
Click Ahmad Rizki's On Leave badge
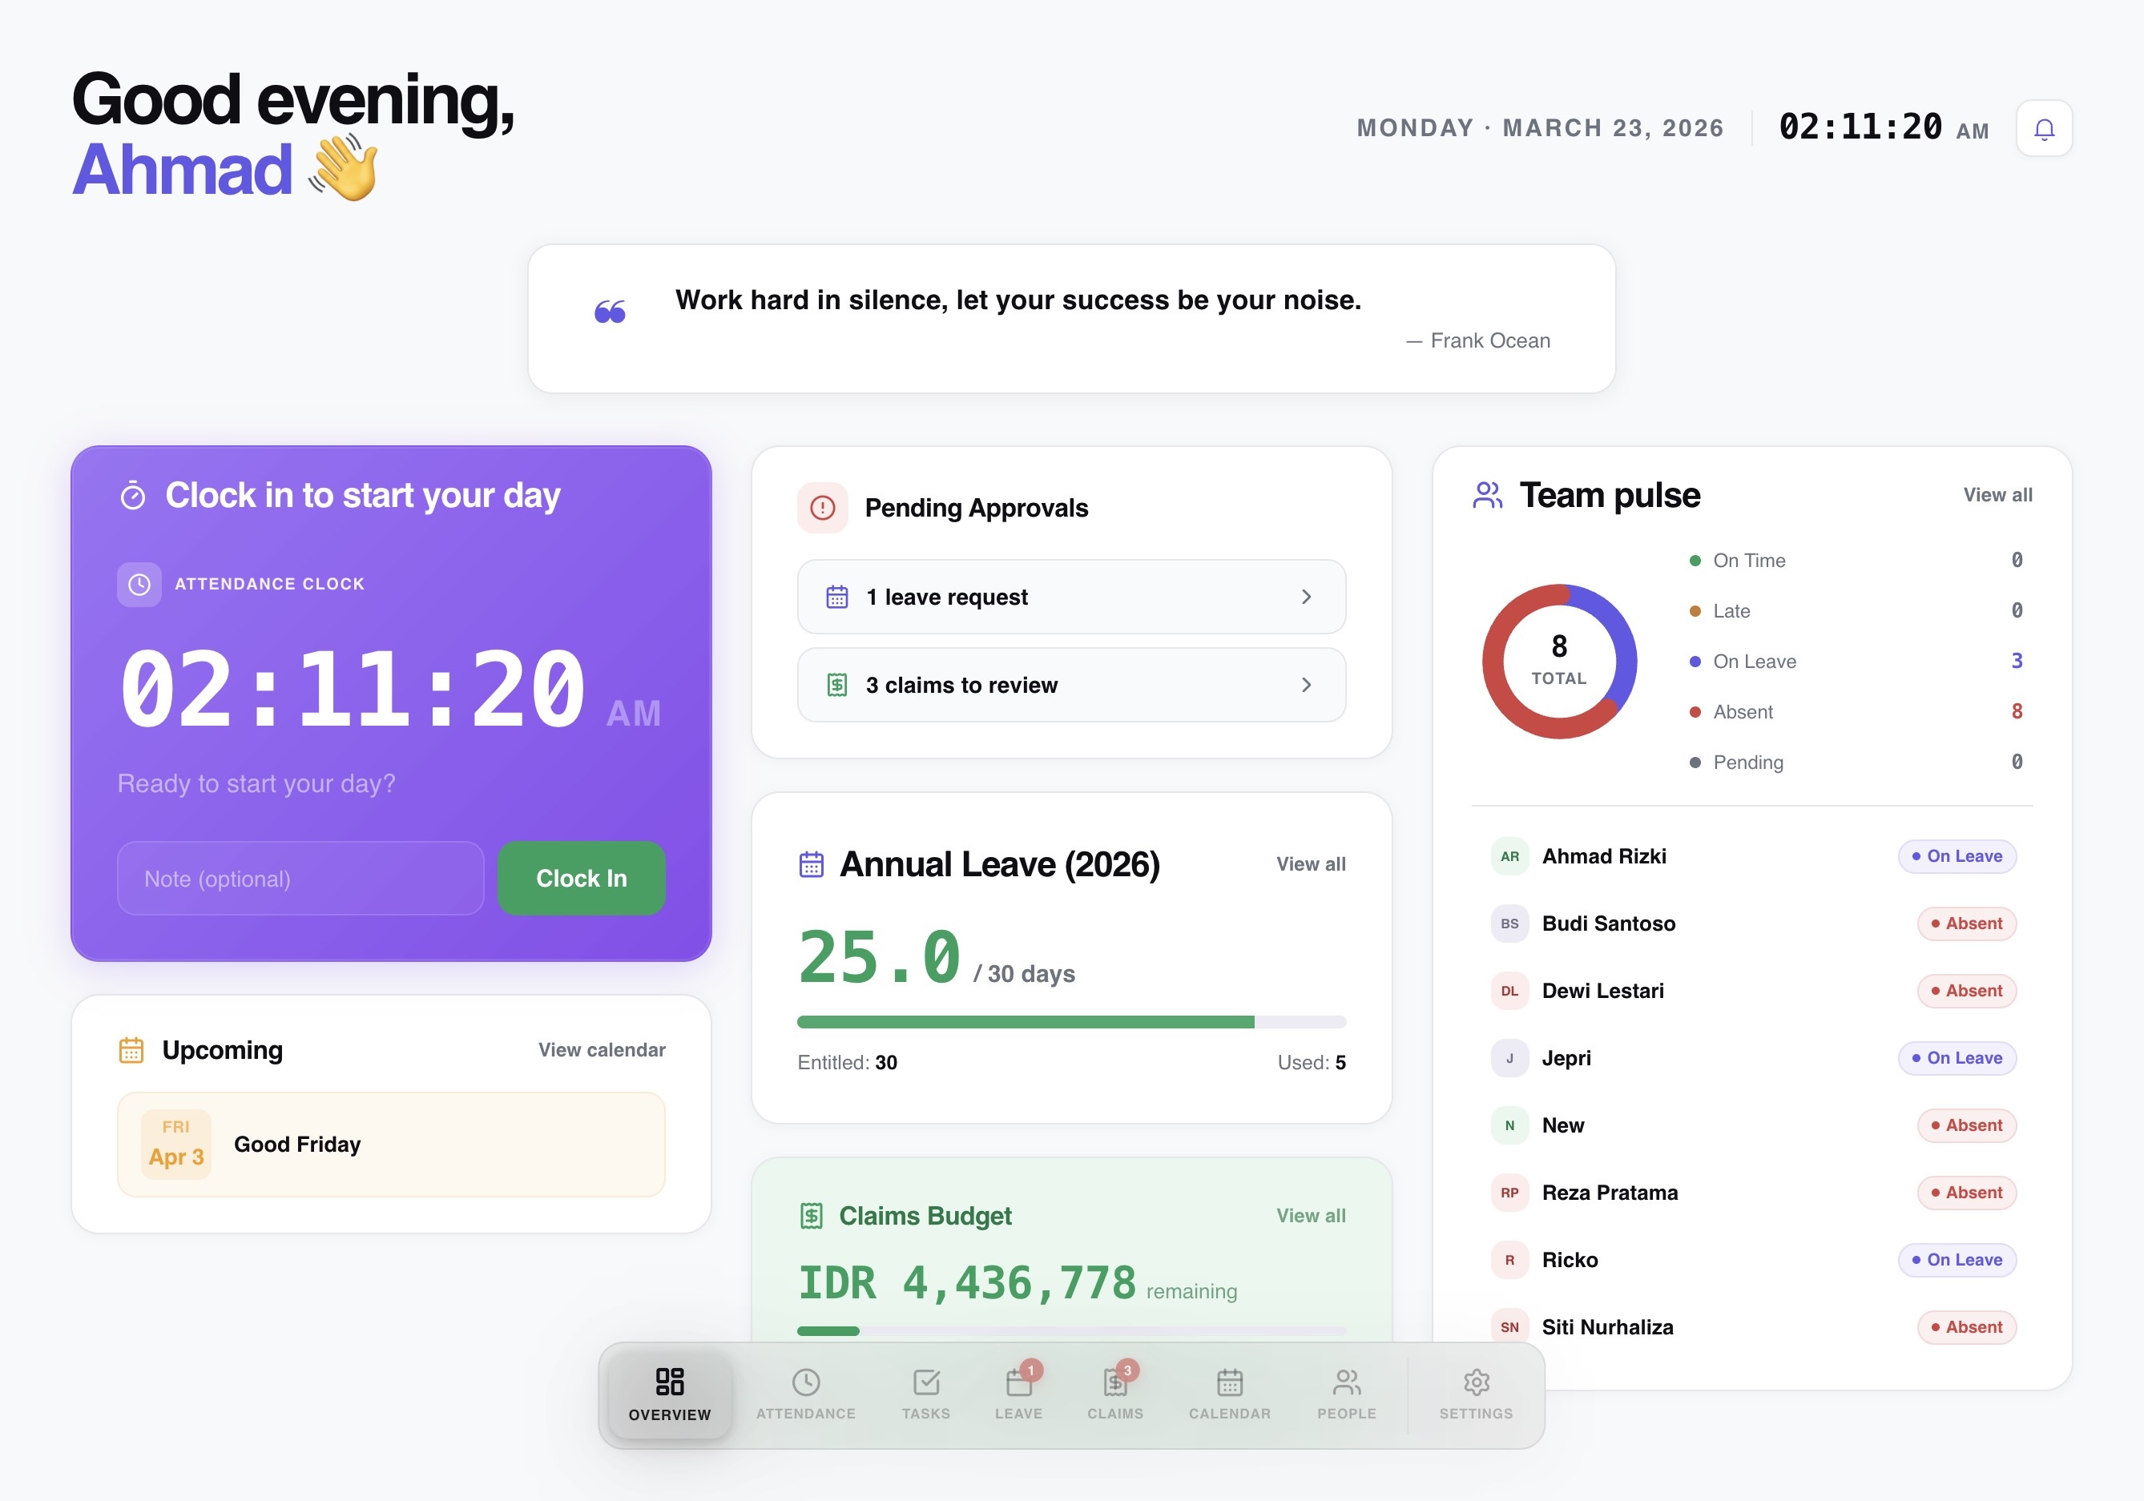(1957, 856)
